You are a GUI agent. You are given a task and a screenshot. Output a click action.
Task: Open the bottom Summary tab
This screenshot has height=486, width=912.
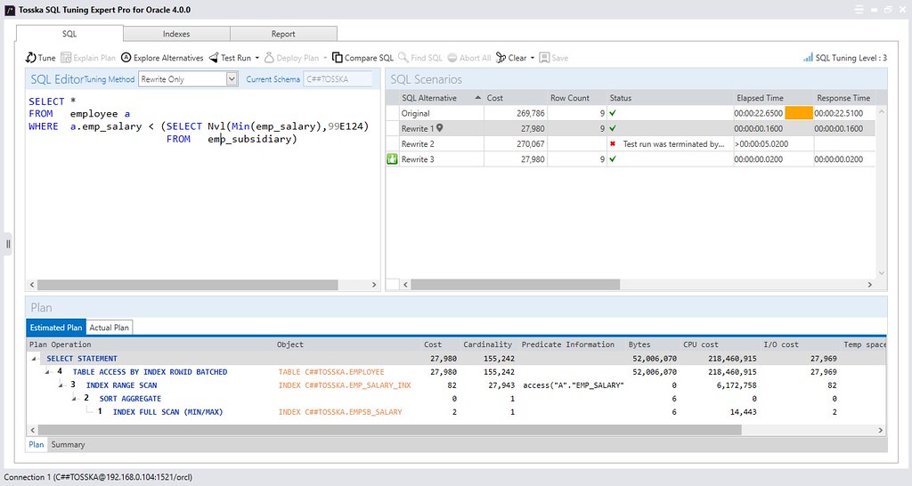[x=68, y=444]
